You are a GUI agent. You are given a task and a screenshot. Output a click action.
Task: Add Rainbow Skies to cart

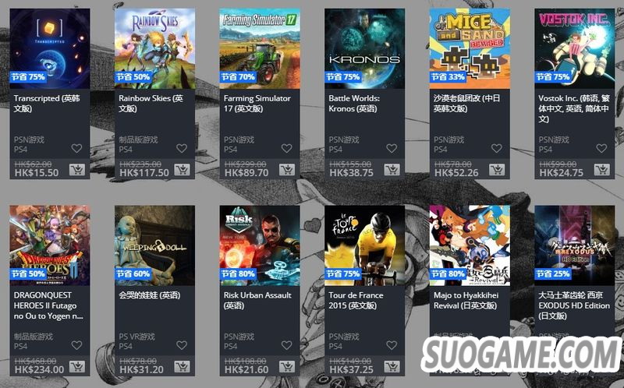pyautogui.click(x=183, y=170)
